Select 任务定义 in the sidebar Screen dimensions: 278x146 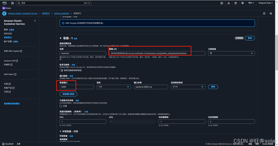[8, 37]
